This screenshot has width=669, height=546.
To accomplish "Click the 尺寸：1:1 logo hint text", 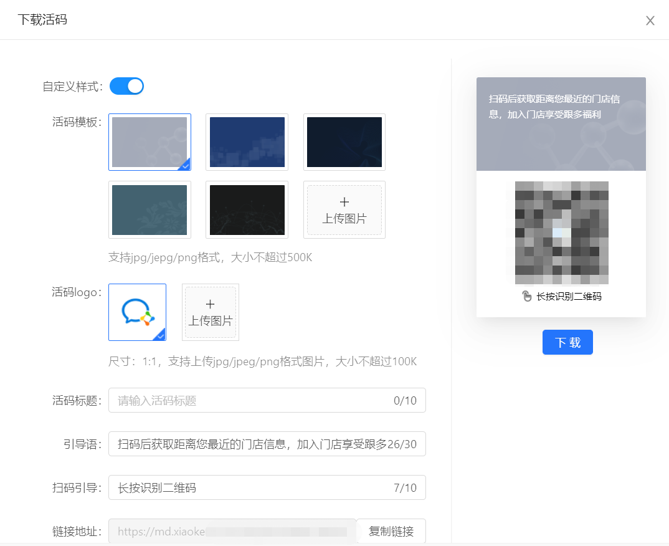I will (x=262, y=362).
